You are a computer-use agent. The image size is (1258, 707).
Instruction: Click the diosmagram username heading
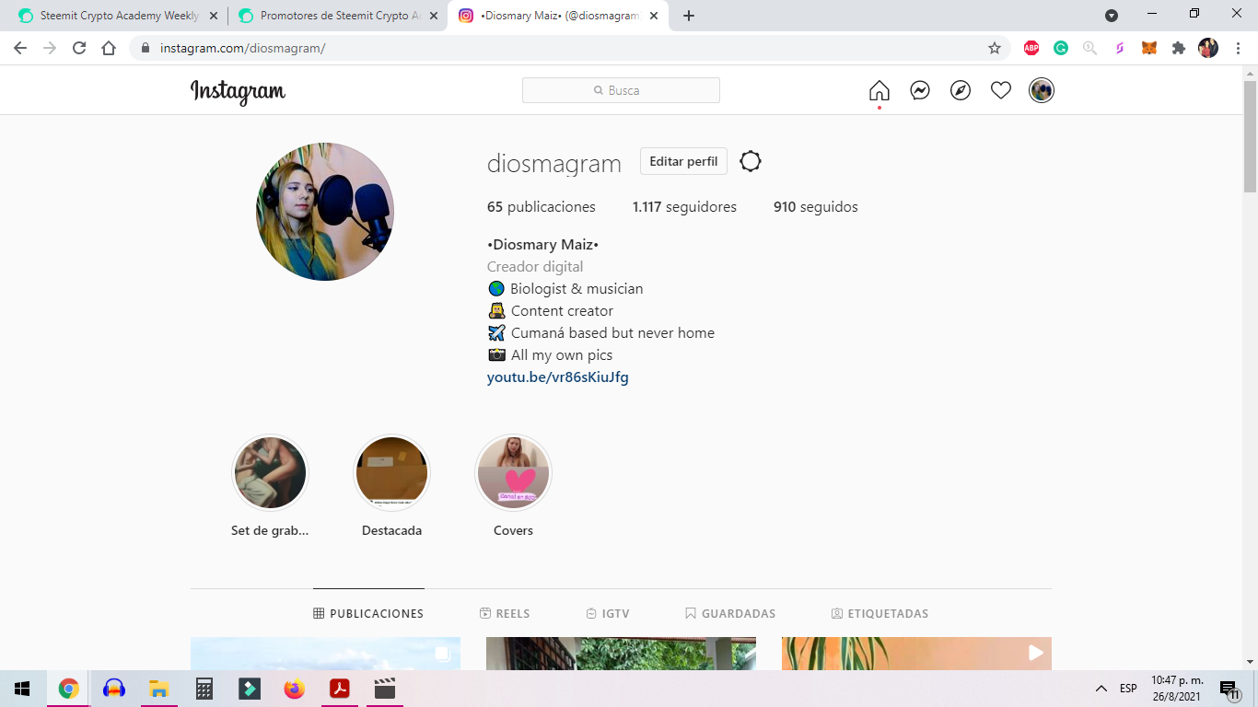tap(554, 164)
